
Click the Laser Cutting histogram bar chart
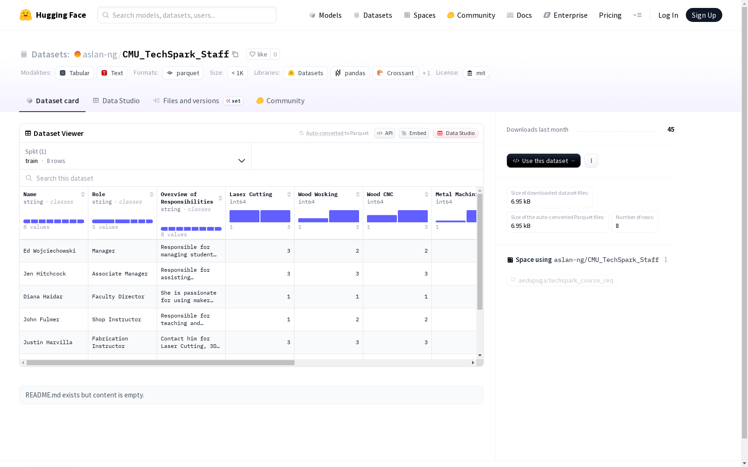point(260,216)
